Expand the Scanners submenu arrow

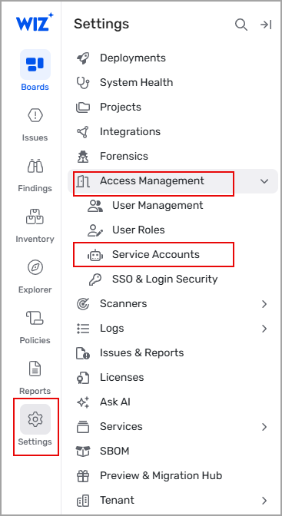pyautogui.click(x=264, y=304)
